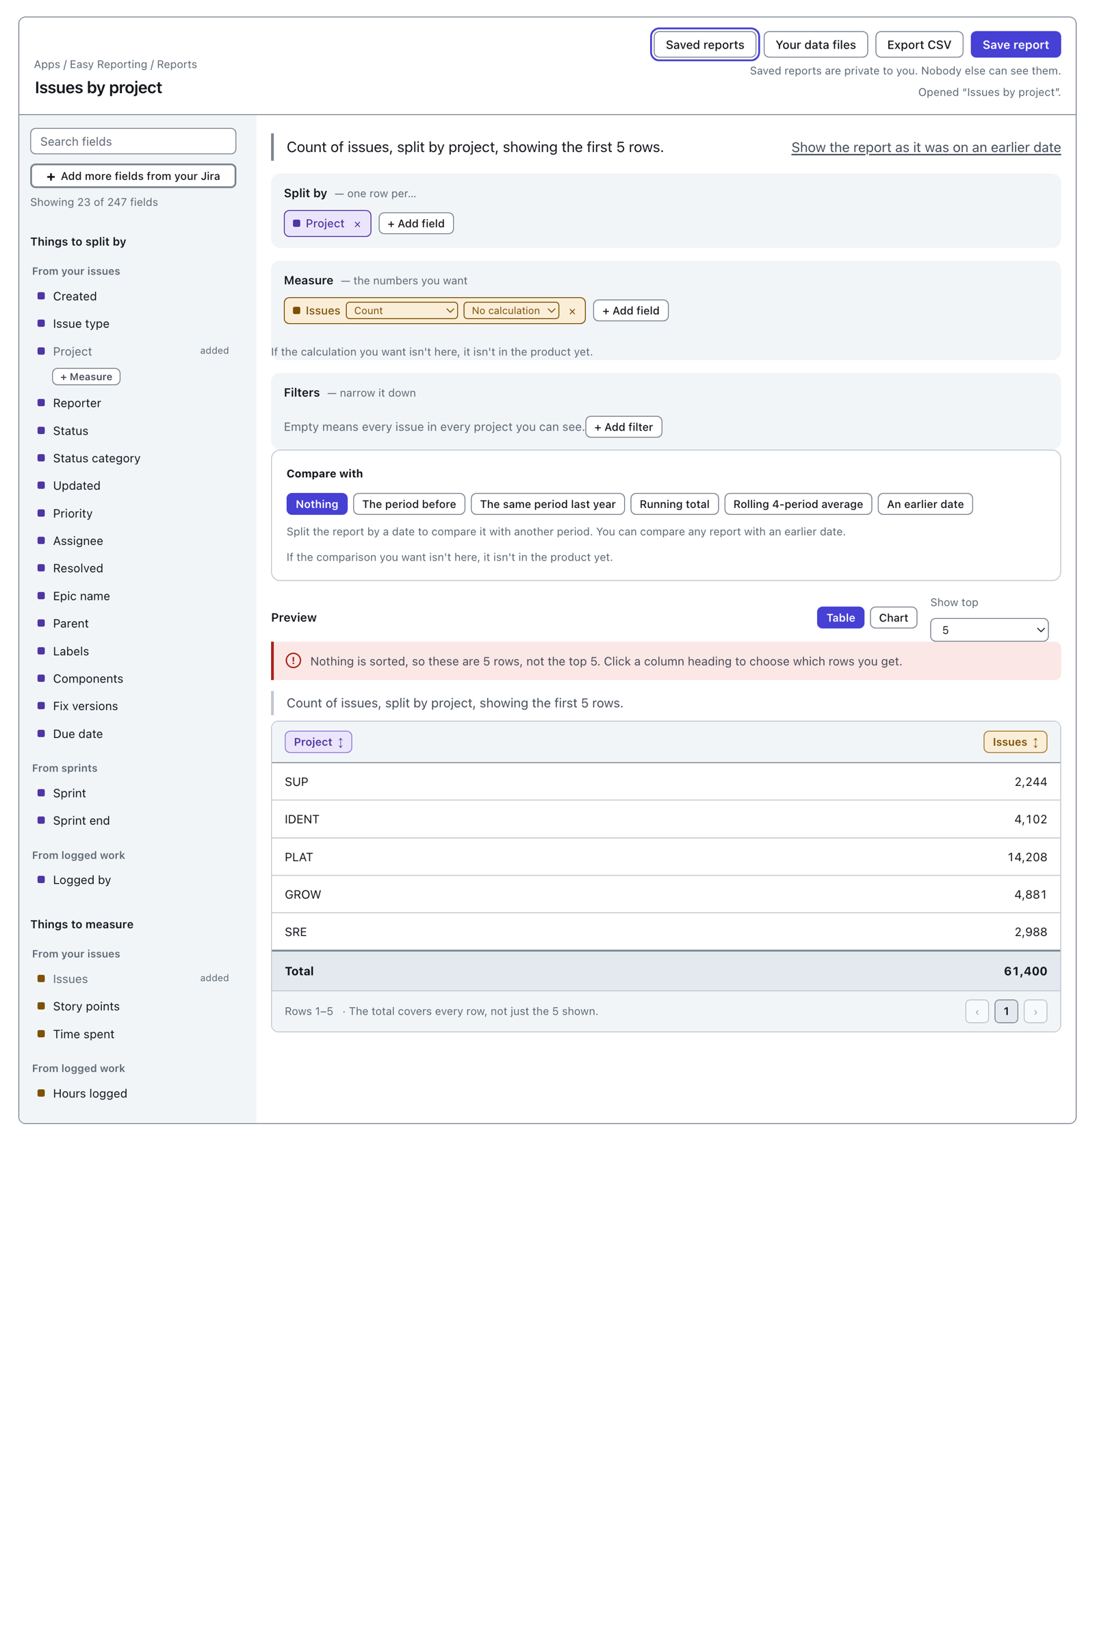Click Add filter button
The image size is (1095, 1643).
623,426
